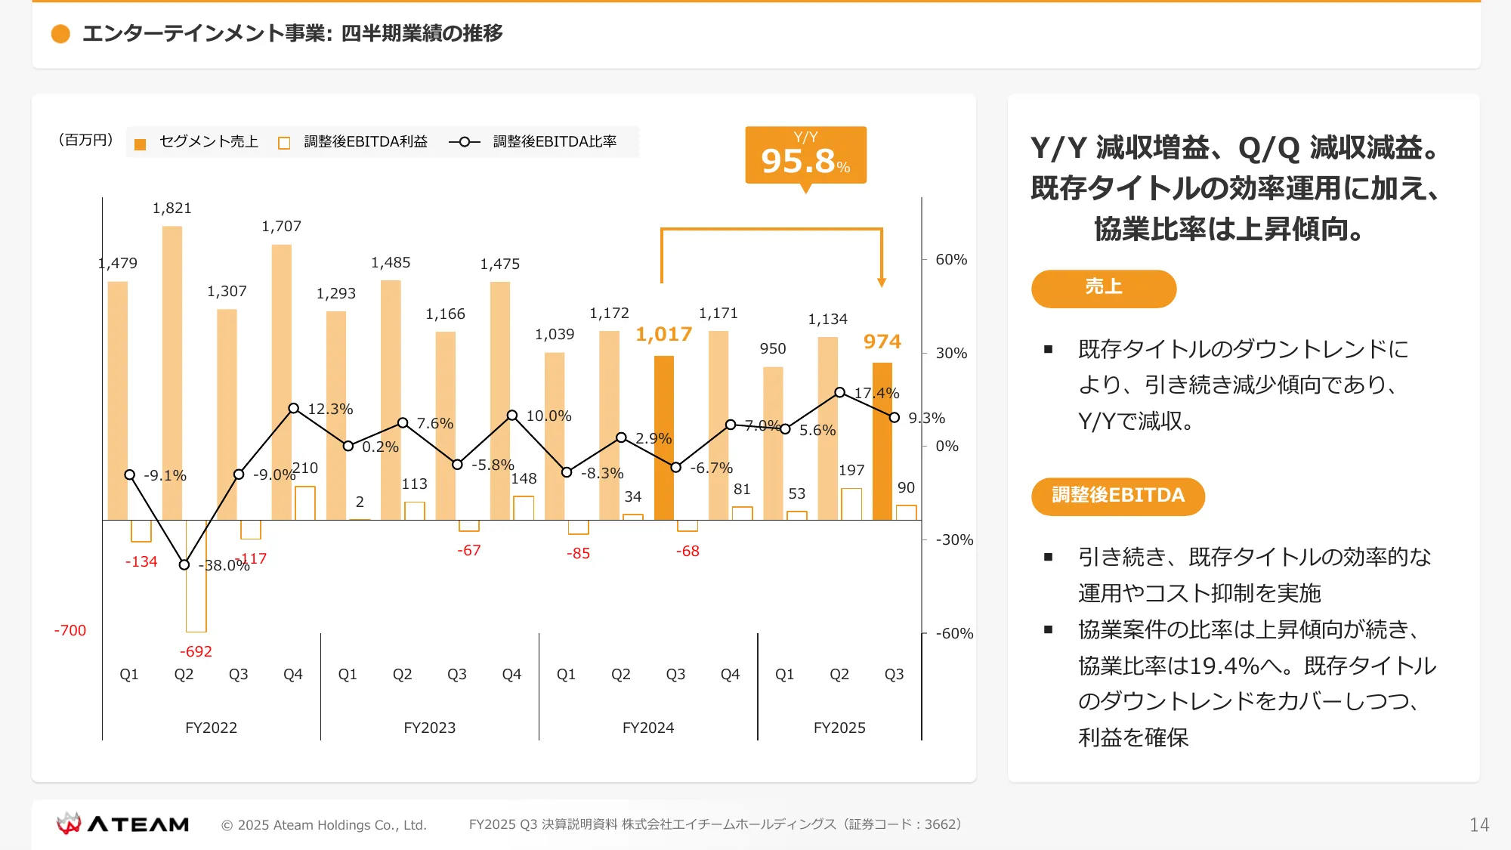This screenshot has height=850, width=1511.
Task: Click the 調整後EBITDA比率 line marker legend icon
Action: (x=464, y=142)
